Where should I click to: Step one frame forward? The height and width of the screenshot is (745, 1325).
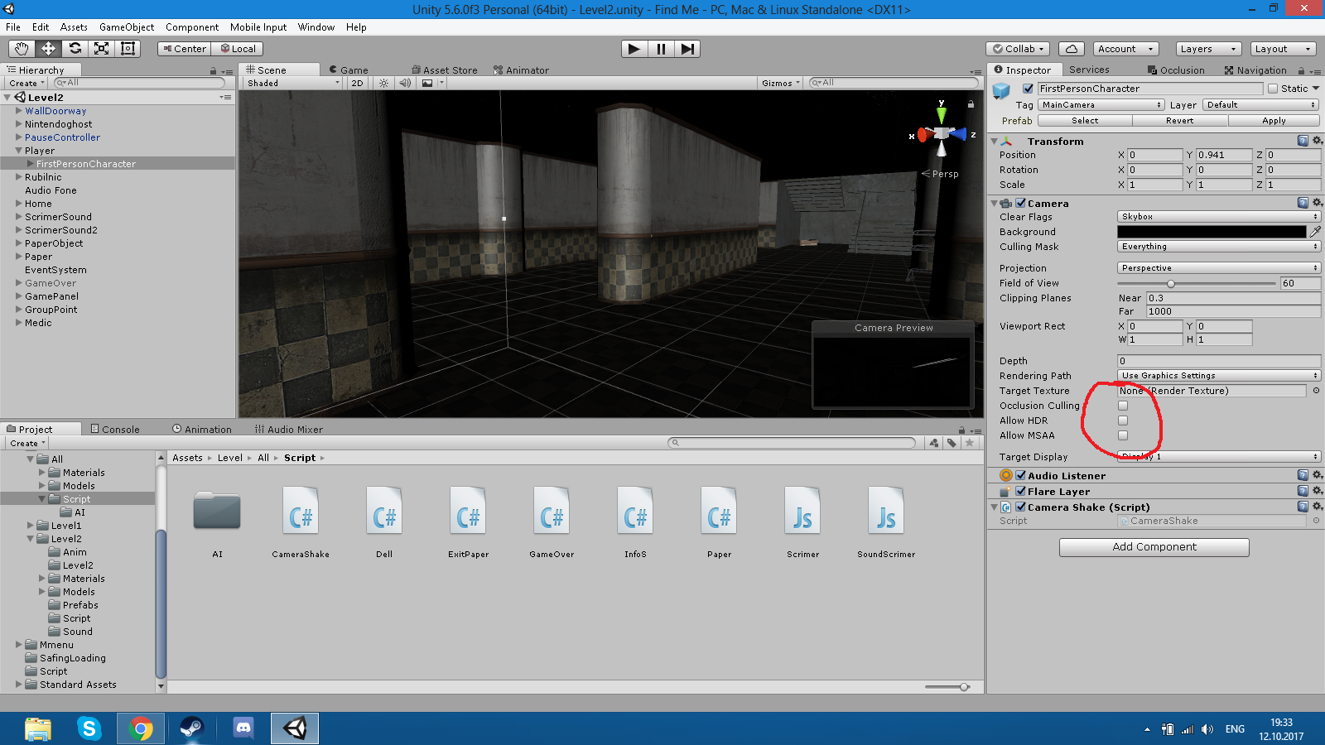point(687,49)
